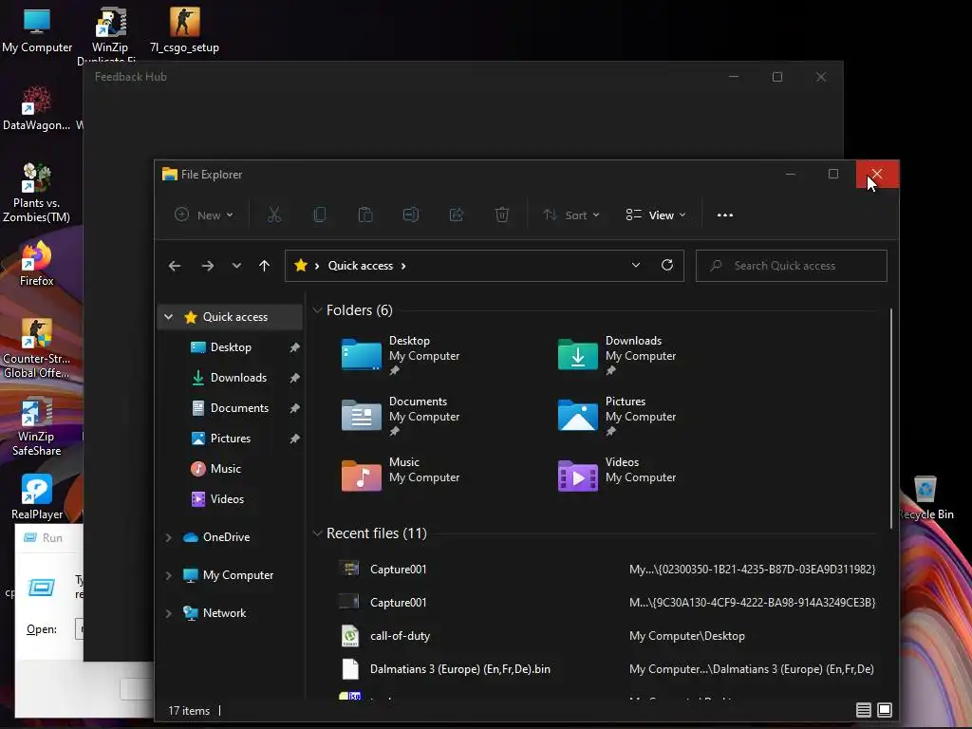Switch to large icons view in status bar
972x729 pixels.
(885, 710)
